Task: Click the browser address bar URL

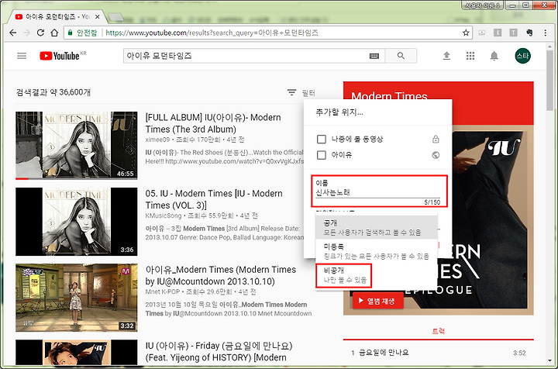Action: pos(212,33)
